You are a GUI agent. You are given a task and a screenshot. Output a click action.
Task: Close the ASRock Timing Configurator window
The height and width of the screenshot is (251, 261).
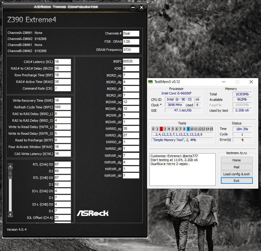[142, 8]
